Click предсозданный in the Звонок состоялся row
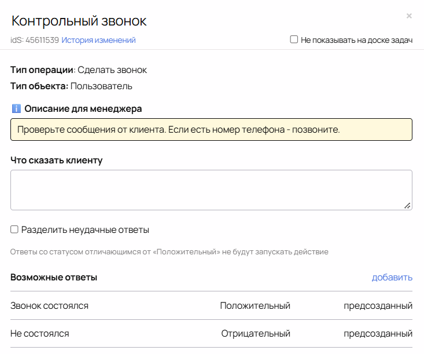Screen dimensions: 424x354 [x=378, y=305]
